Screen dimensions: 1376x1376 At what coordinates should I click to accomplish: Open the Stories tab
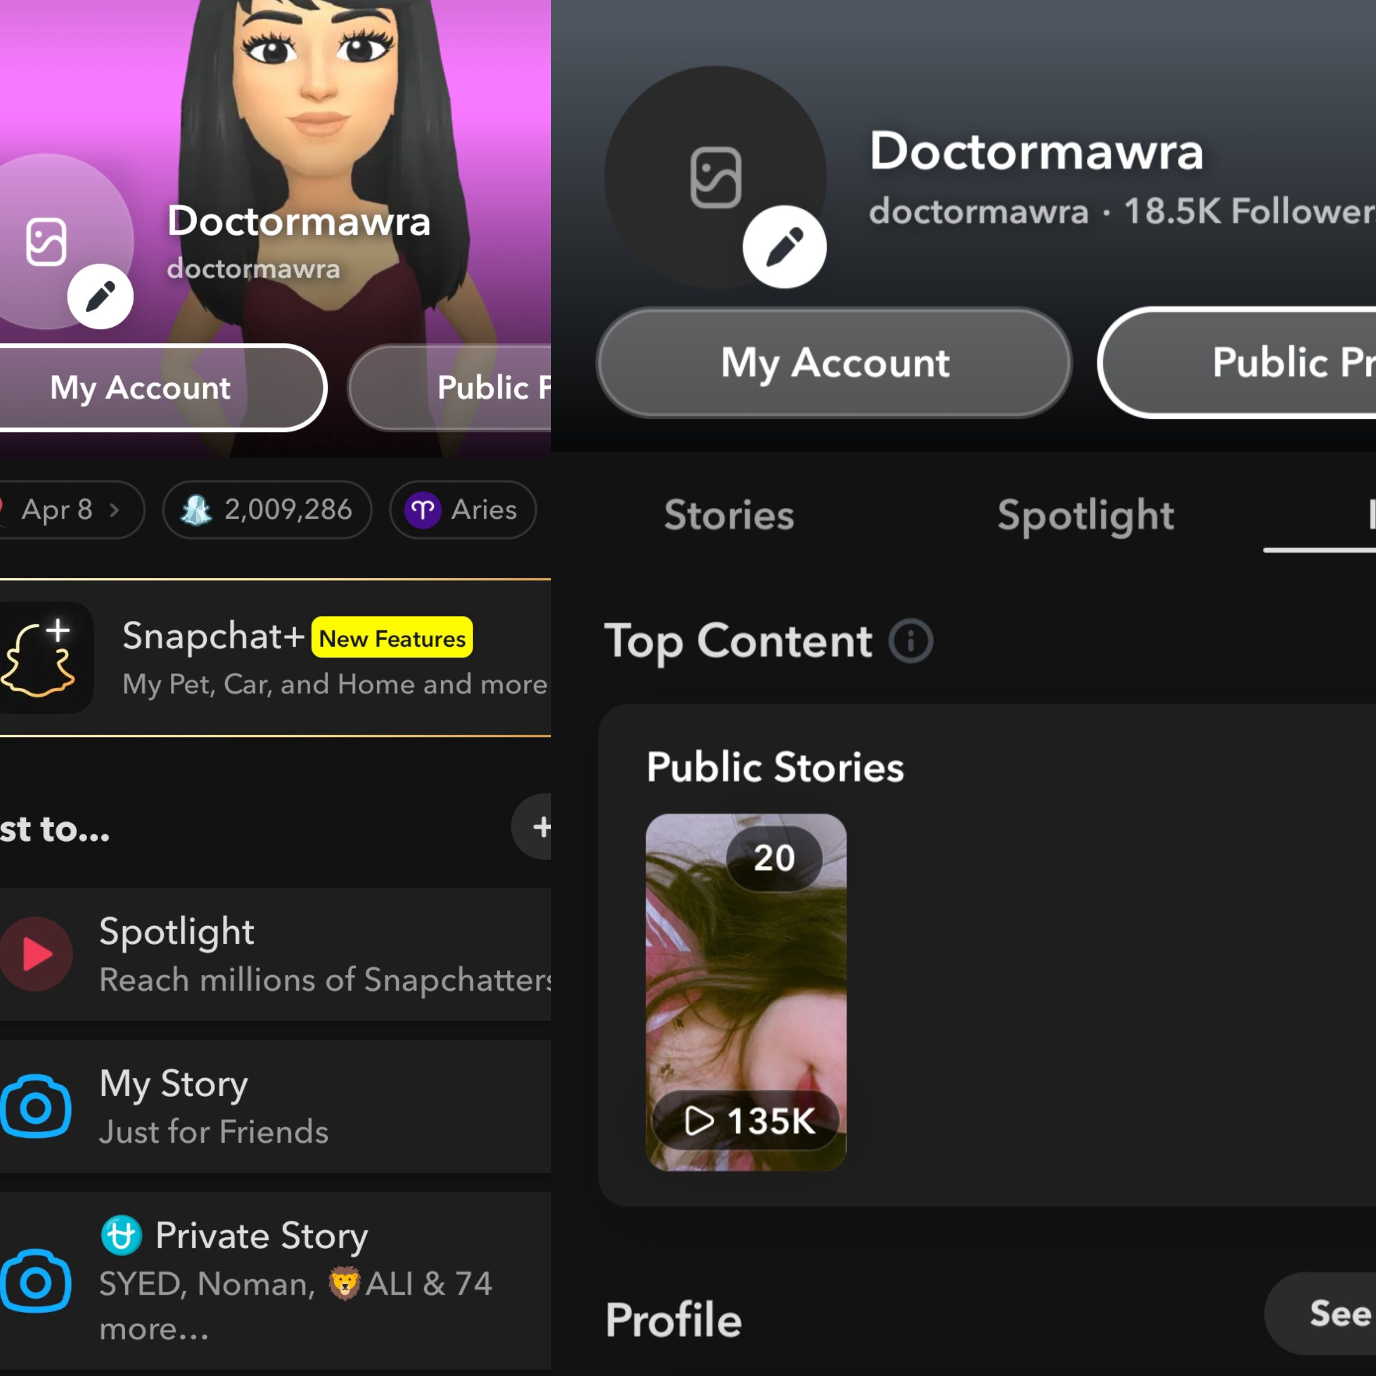point(729,515)
